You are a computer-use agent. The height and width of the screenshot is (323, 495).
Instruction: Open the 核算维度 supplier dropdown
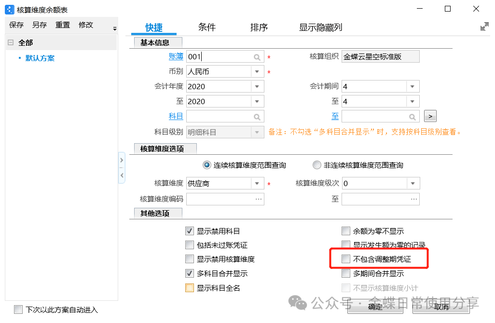[258, 184]
